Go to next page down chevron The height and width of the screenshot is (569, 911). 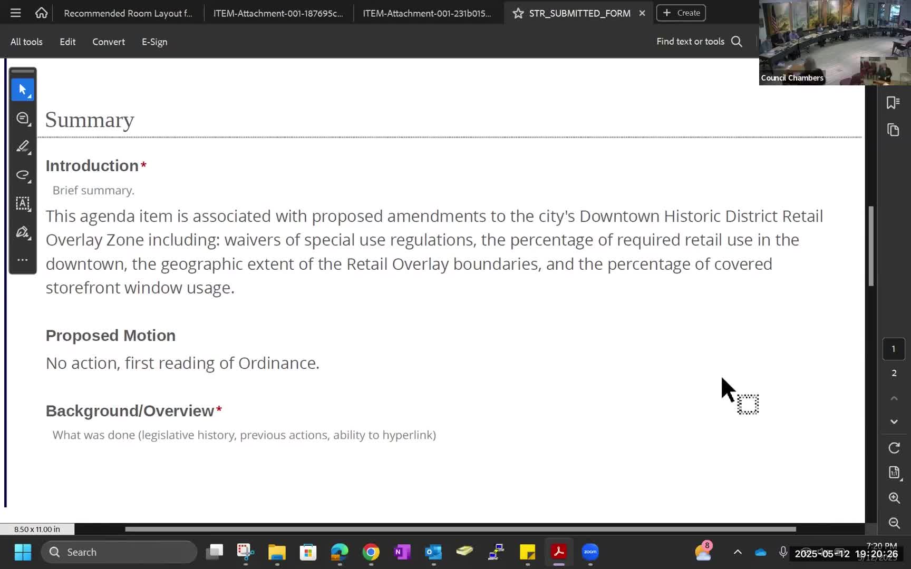[894, 421]
